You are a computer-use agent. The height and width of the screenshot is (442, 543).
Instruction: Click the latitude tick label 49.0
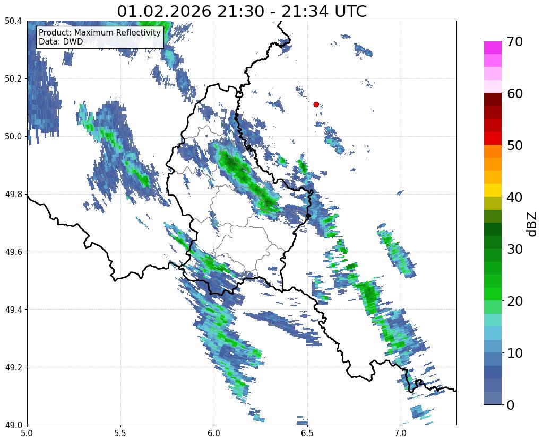click(13, 425)
